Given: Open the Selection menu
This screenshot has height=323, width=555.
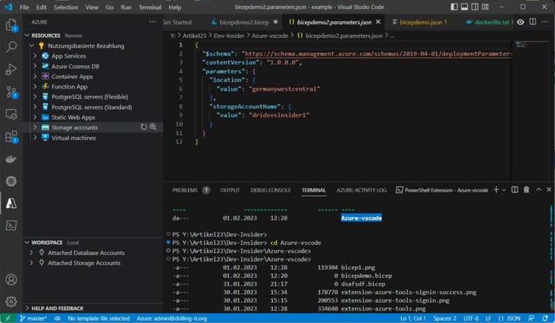Looking at the screenshot, I should tap(66, 7).
